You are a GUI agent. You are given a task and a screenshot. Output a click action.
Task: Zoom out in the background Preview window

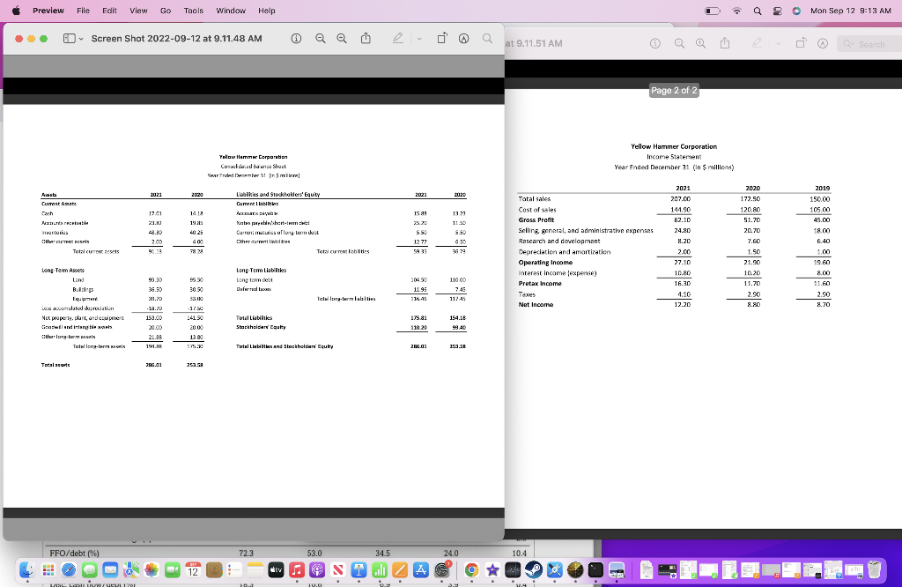pyautogui.click(x=679, y=44)
